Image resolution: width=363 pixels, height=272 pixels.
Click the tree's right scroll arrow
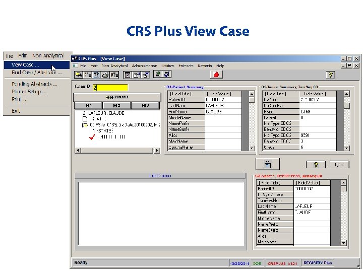click(157, 150)
